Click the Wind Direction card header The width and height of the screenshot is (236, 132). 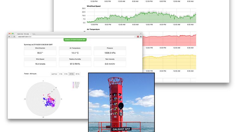tap(40, 48)
